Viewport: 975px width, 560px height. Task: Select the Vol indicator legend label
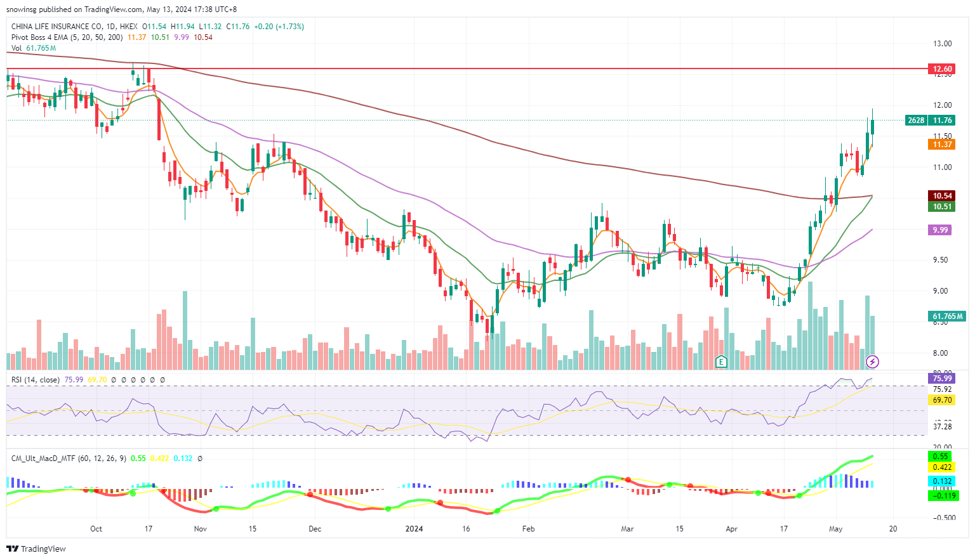(17, 48)
